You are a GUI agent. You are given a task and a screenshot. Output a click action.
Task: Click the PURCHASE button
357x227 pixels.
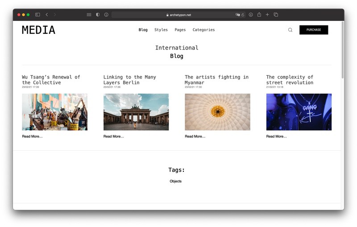314,30
